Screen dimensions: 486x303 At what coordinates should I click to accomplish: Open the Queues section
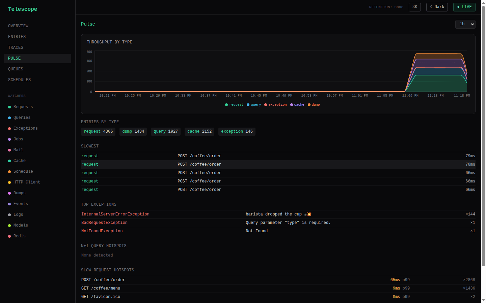[x=37, y=69]
